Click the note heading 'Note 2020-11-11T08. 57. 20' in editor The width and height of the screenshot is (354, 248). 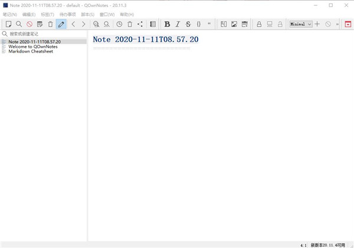[146, 40]
